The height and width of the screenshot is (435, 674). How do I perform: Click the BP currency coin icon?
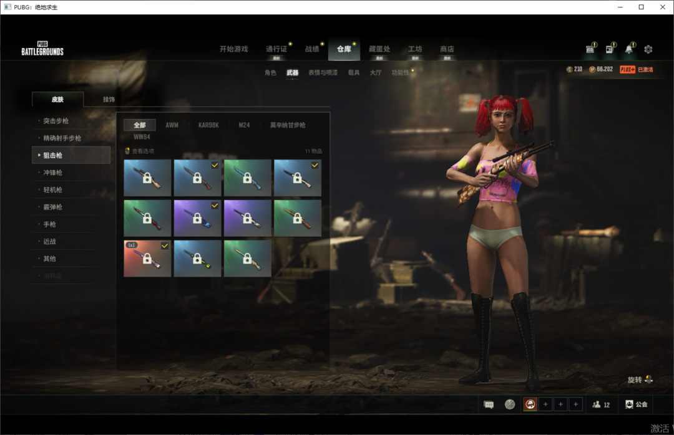point(592,70)
